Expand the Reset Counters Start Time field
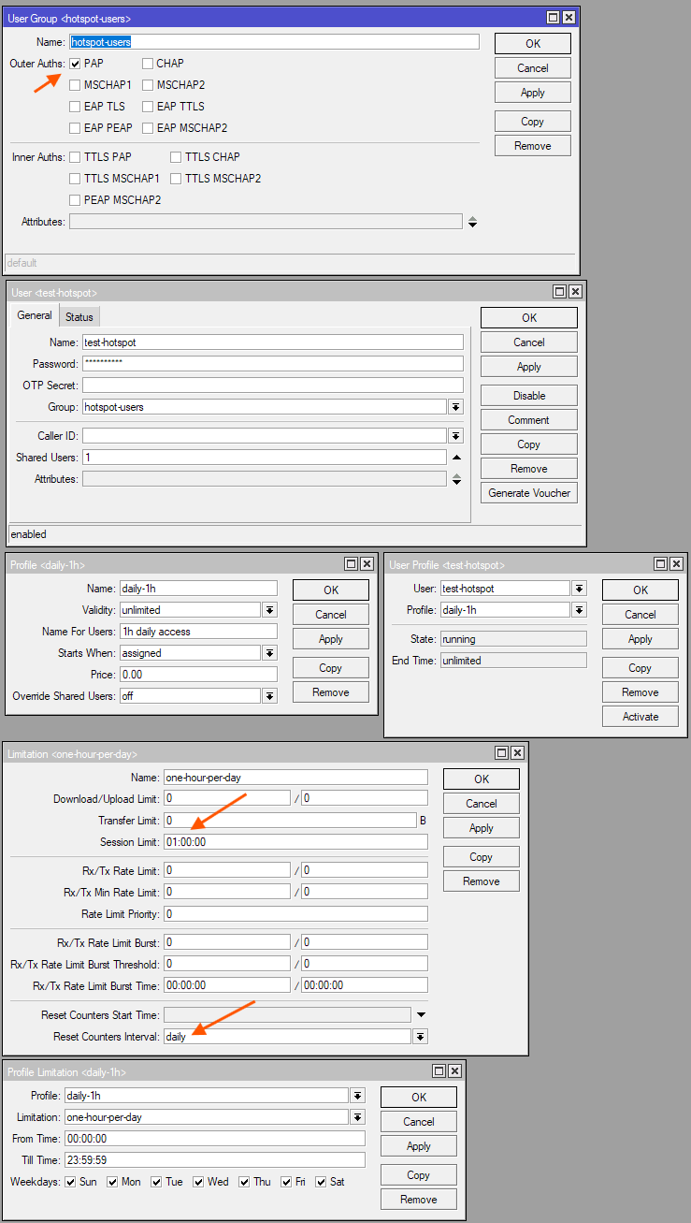This screenshot has width=691, height=1223. (421, 1015)
